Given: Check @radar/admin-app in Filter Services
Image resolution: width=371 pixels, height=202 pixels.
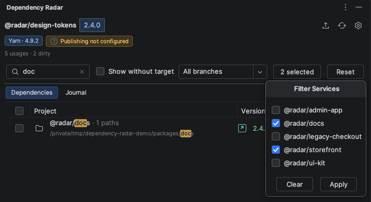Looking at the screenshot, I should [276, 110].
